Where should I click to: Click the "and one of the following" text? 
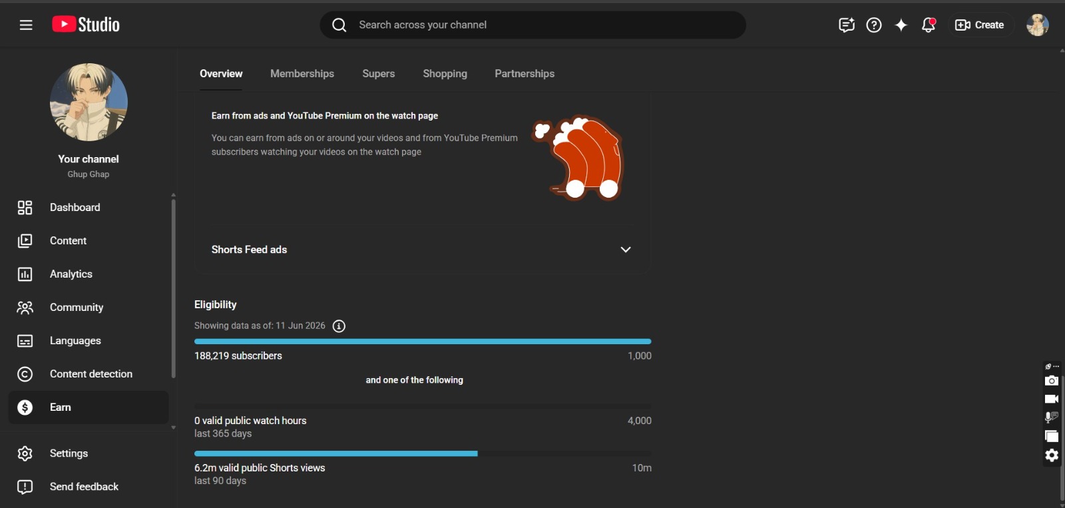415,380
